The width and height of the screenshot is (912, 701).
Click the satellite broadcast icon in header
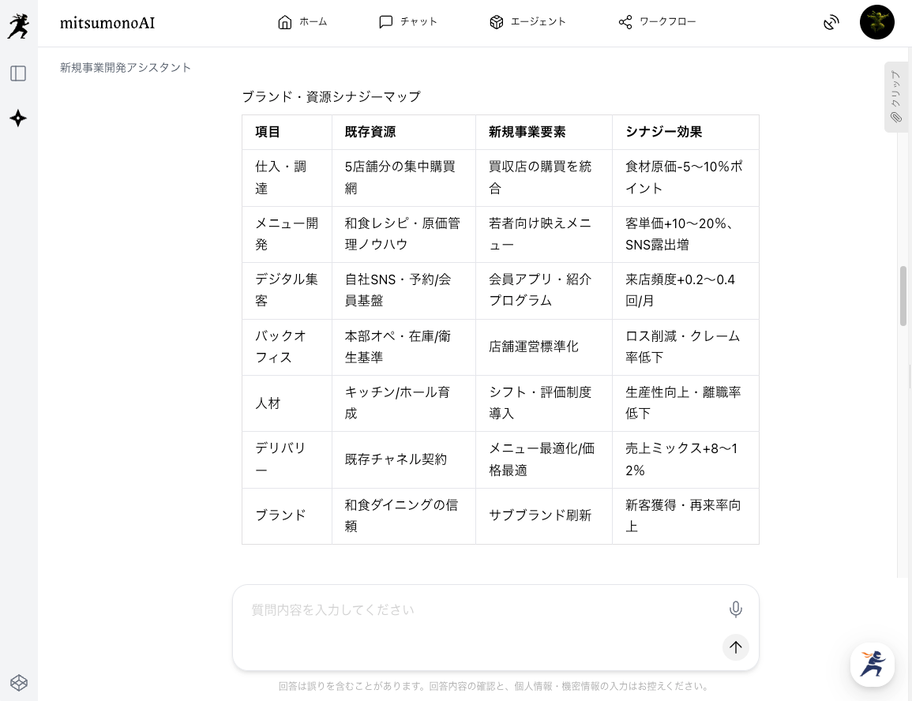click(x=831, y=22)
